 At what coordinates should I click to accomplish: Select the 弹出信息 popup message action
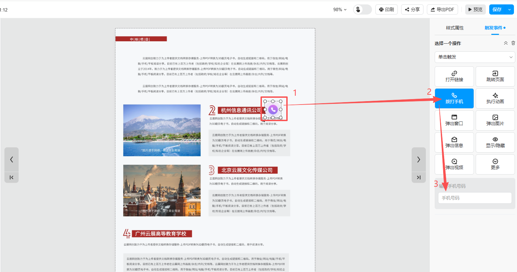tap(454, 142)
